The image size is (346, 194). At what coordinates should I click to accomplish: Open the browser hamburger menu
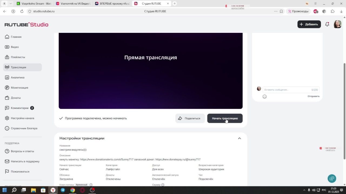[x=315, y=4]
